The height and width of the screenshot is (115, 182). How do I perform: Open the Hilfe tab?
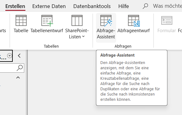click(124, 6)
